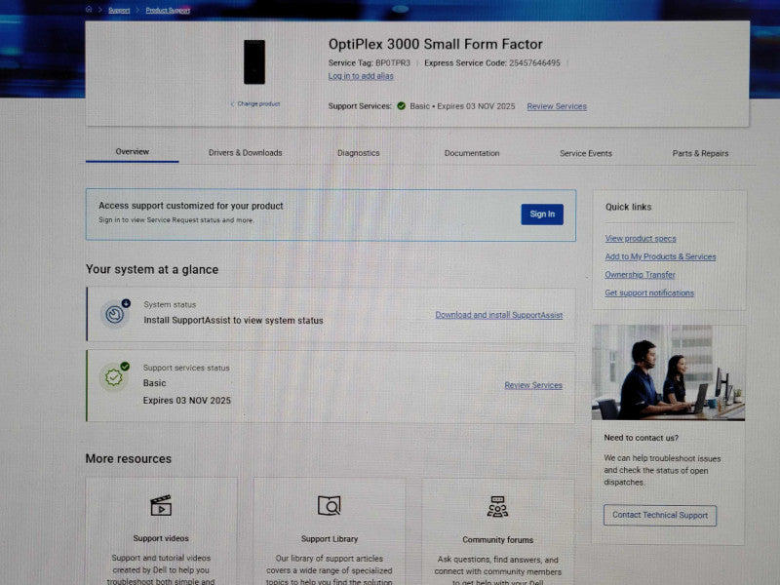Click Get support notifications link
Screen dimensions: 780x585
[649, 293]
